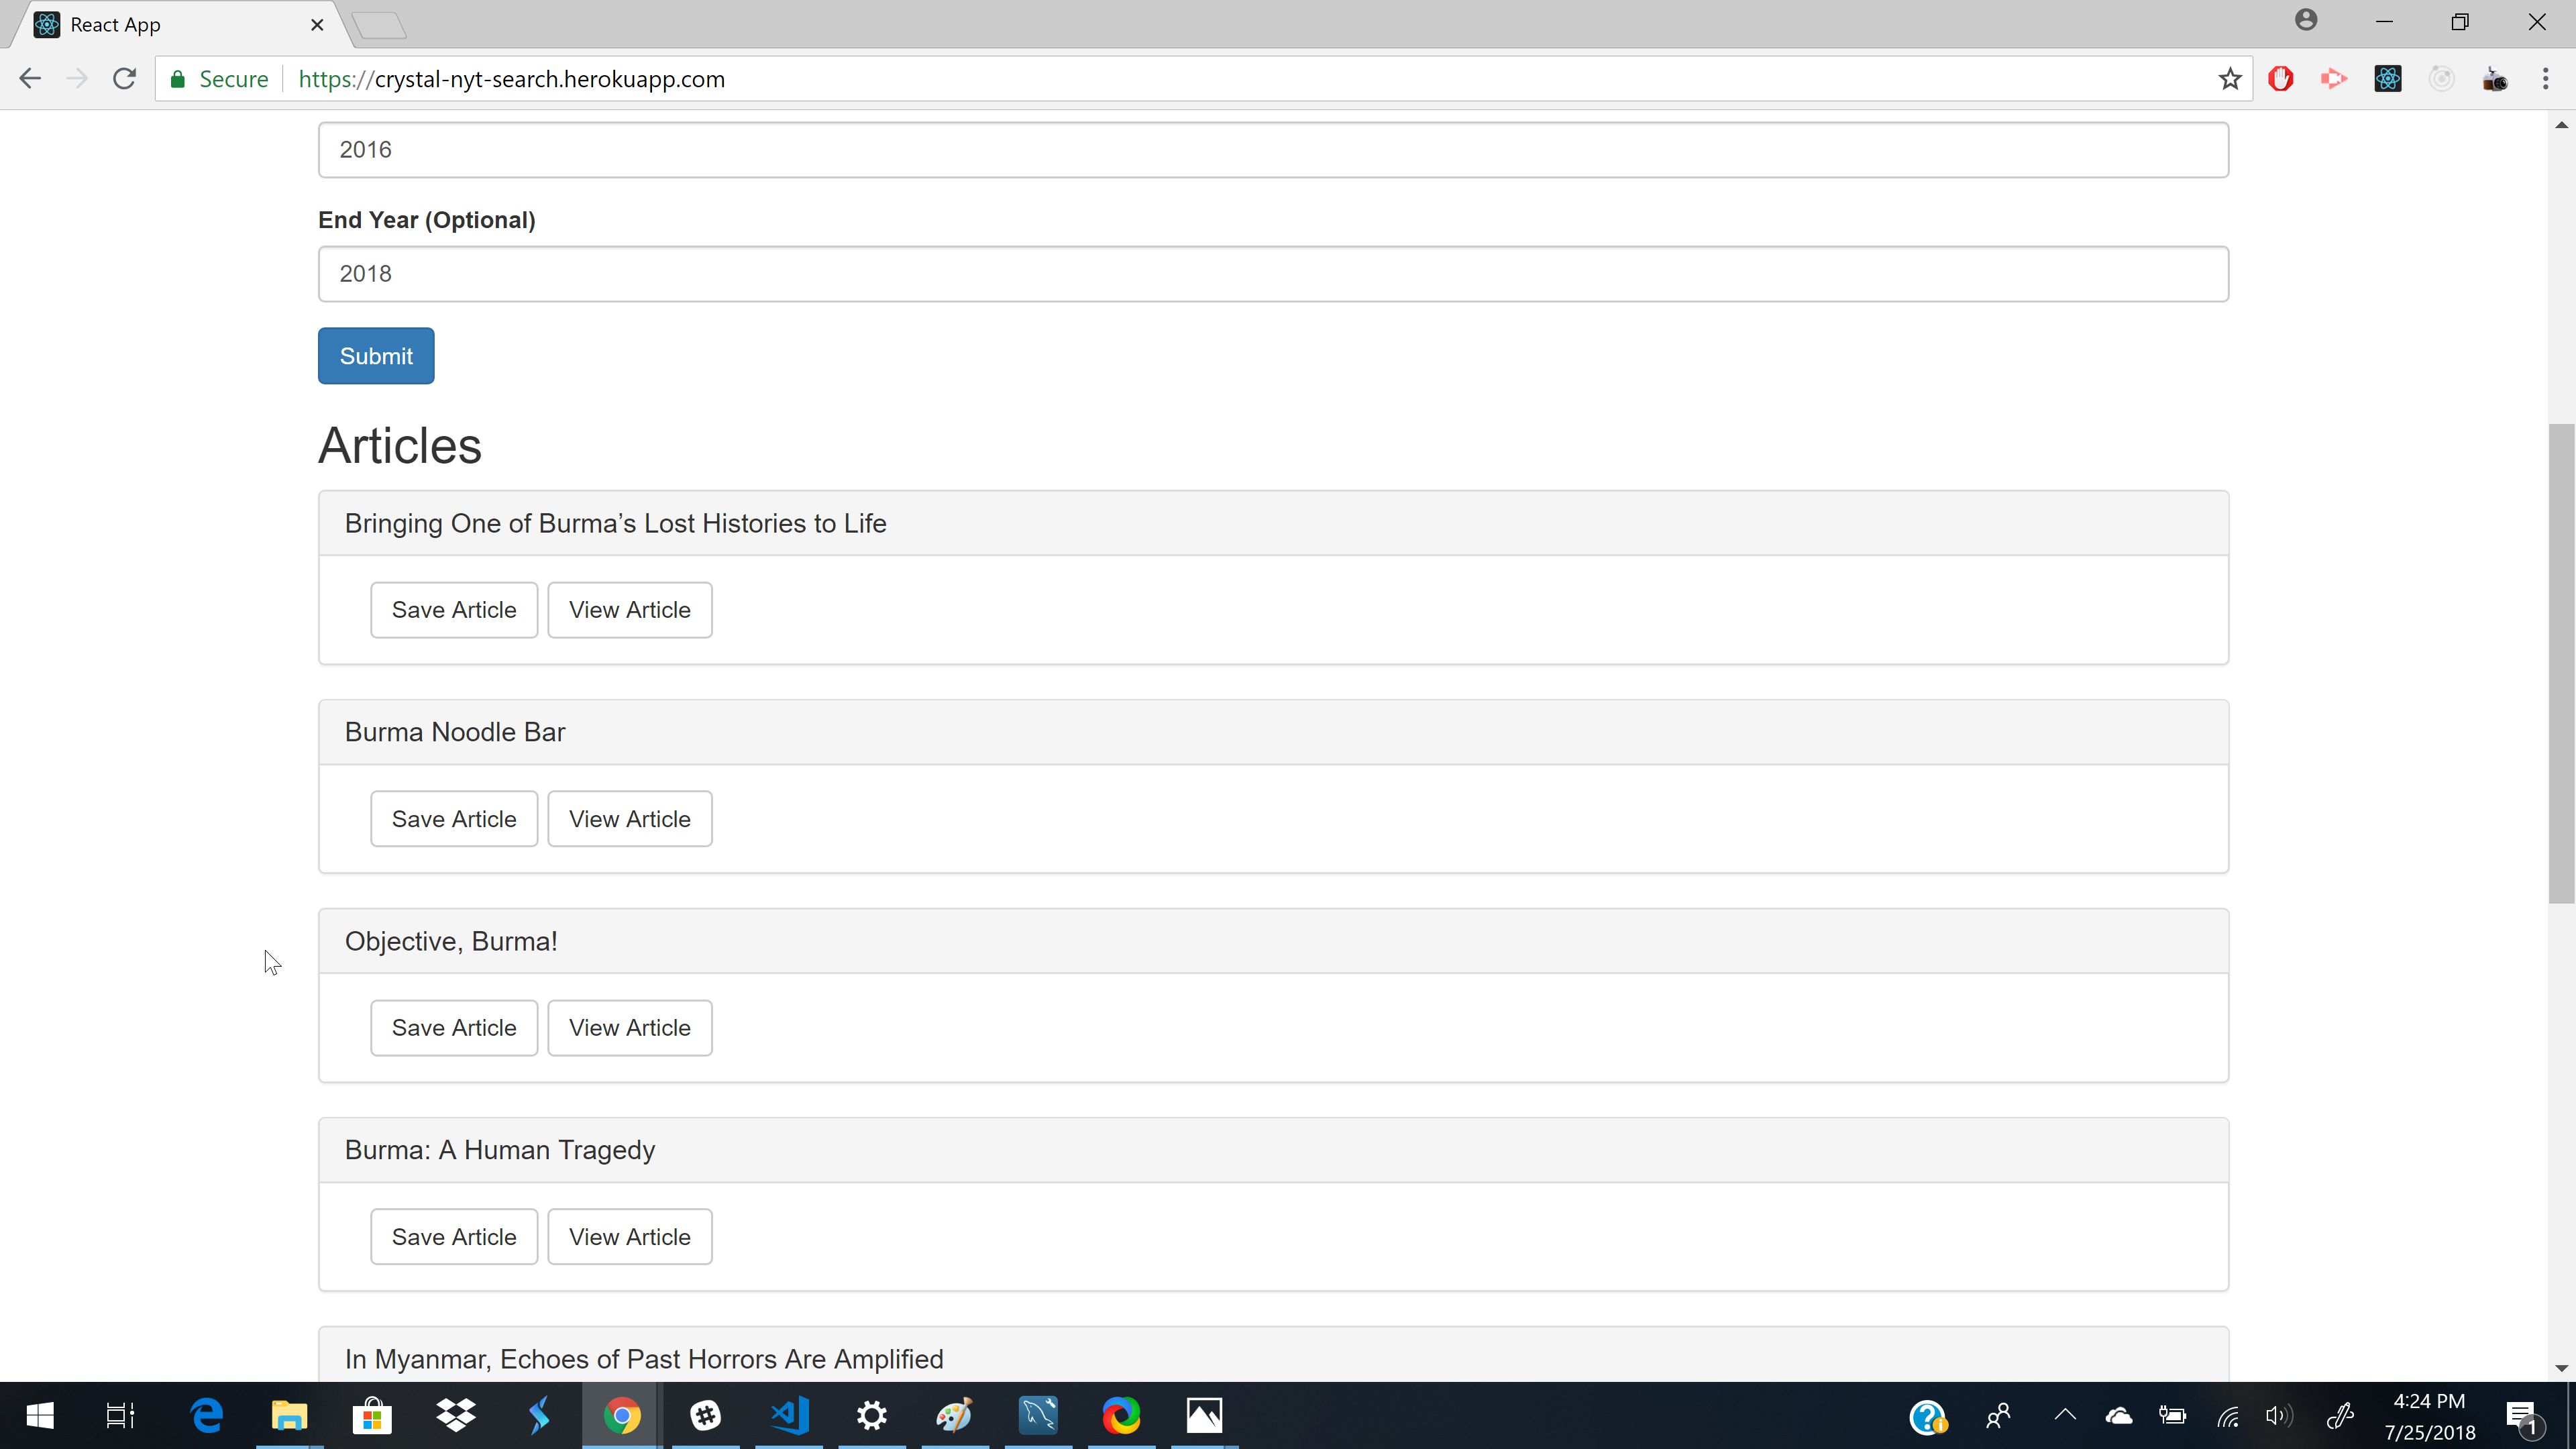Viewport: 2576px width, 1449px height.
Task: Click the bookmark star icon
Action: 2229,79
